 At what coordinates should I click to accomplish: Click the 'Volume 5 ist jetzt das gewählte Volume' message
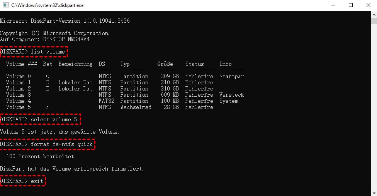[x=59, y=132]
